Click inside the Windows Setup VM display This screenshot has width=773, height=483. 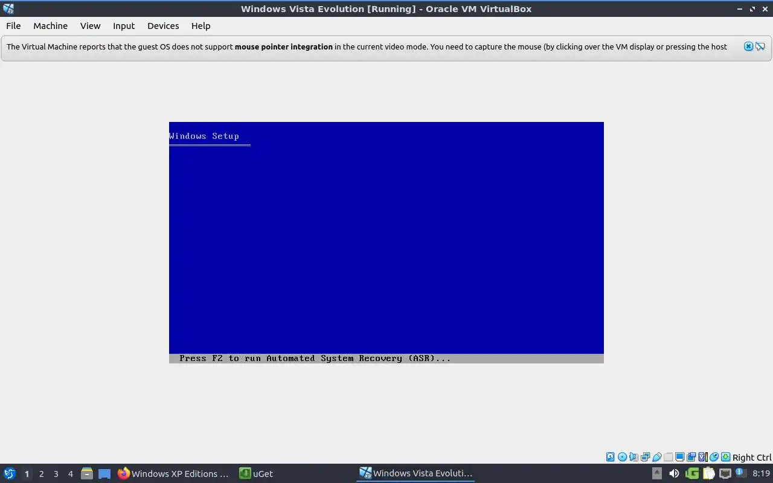[386, 242]
